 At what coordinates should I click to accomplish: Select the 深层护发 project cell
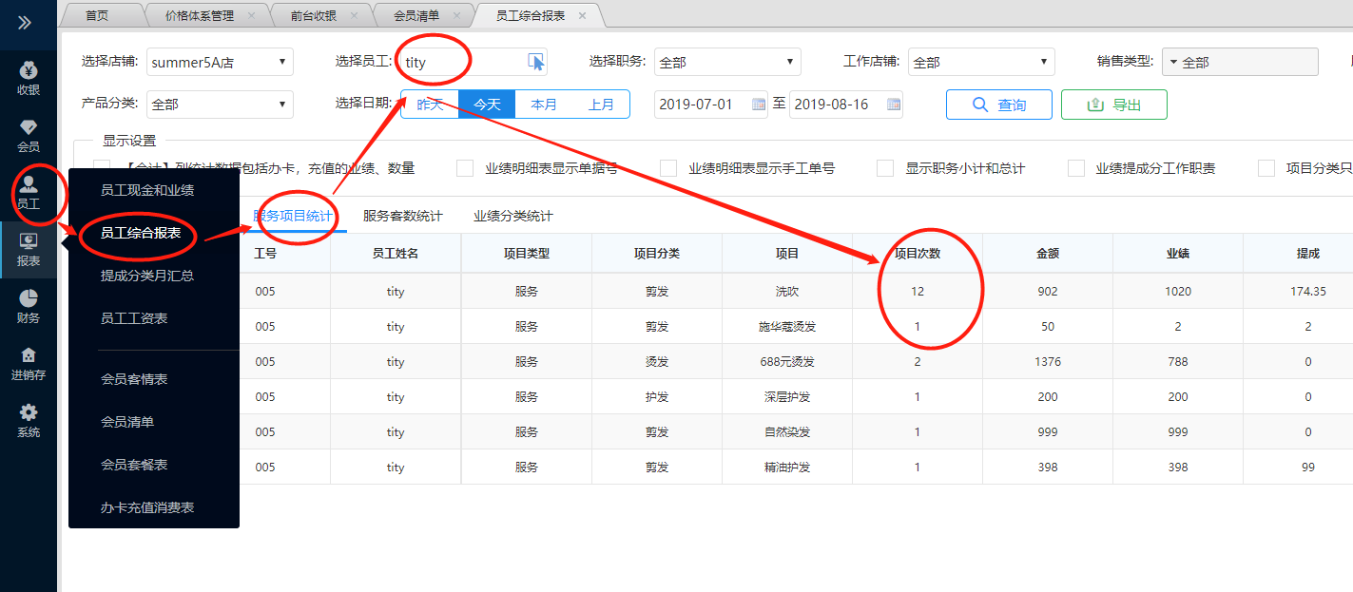(787, 397)
